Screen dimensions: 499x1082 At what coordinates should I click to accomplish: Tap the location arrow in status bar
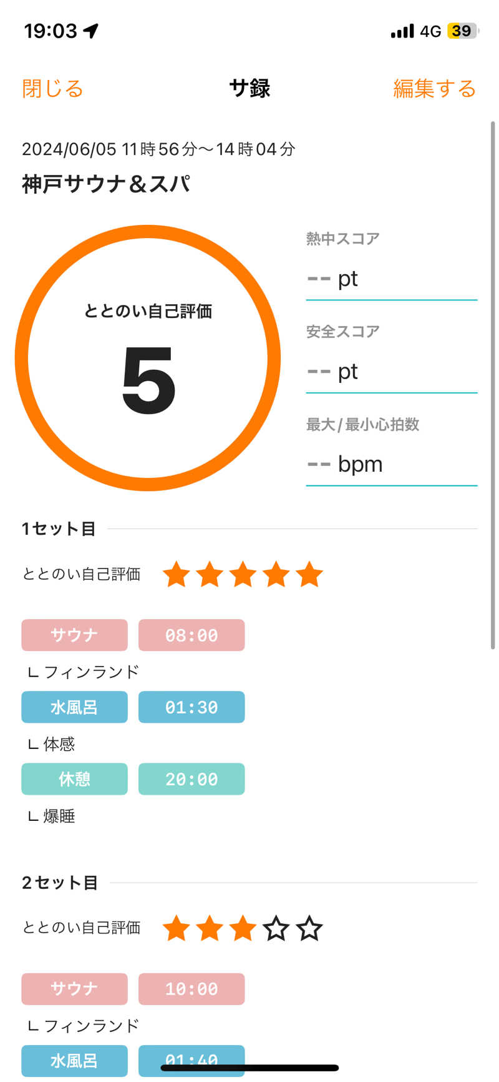point(91,31)
